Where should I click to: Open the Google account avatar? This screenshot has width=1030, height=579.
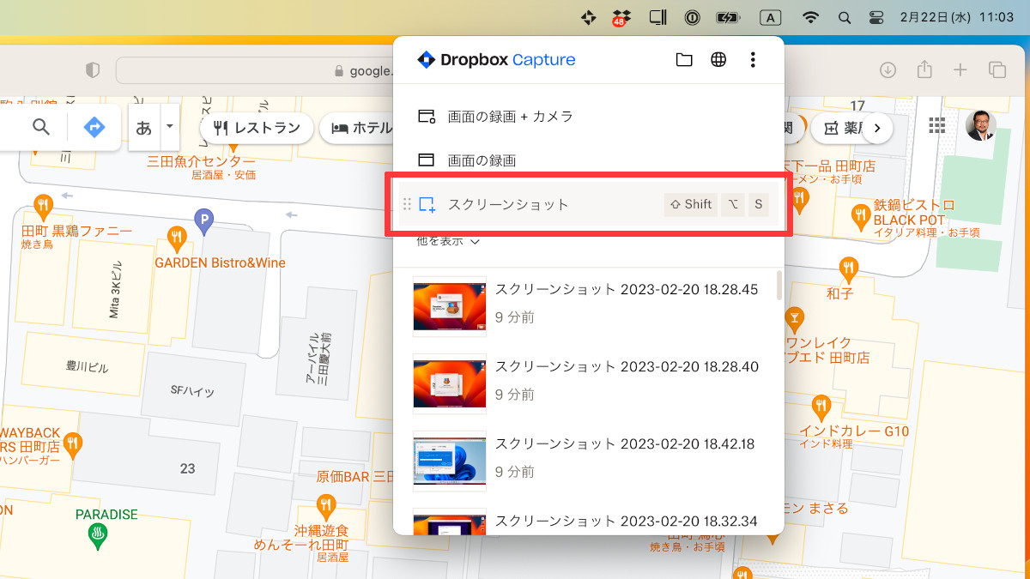click(x=980, y=126)
